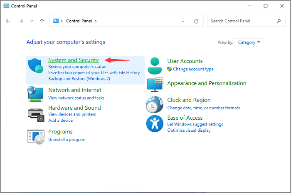
Task: Click Backup and Restore (Windows 7) link
Action: [79, 78]
